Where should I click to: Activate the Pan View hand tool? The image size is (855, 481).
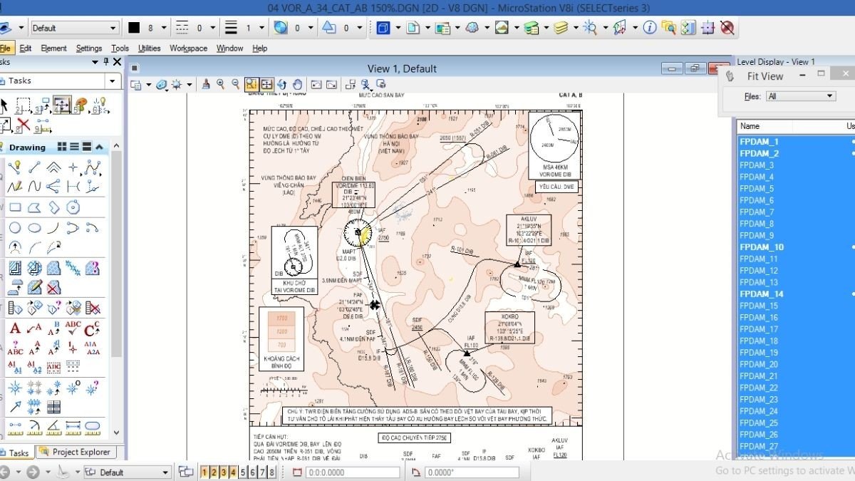298,84
